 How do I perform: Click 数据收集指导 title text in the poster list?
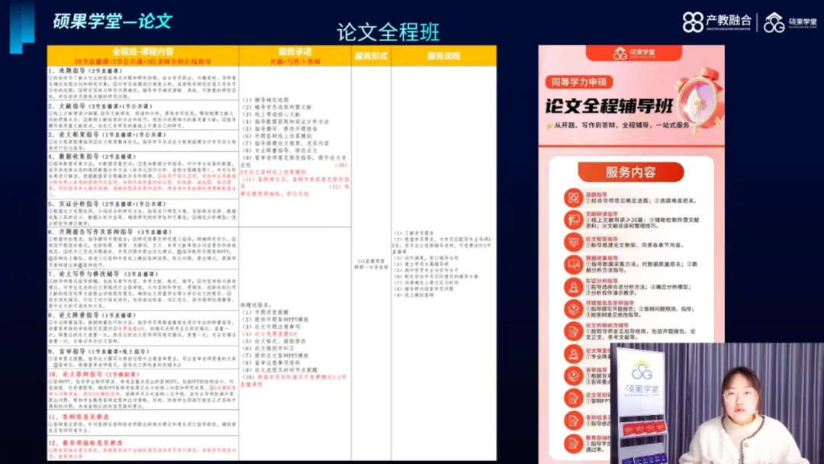602,259
